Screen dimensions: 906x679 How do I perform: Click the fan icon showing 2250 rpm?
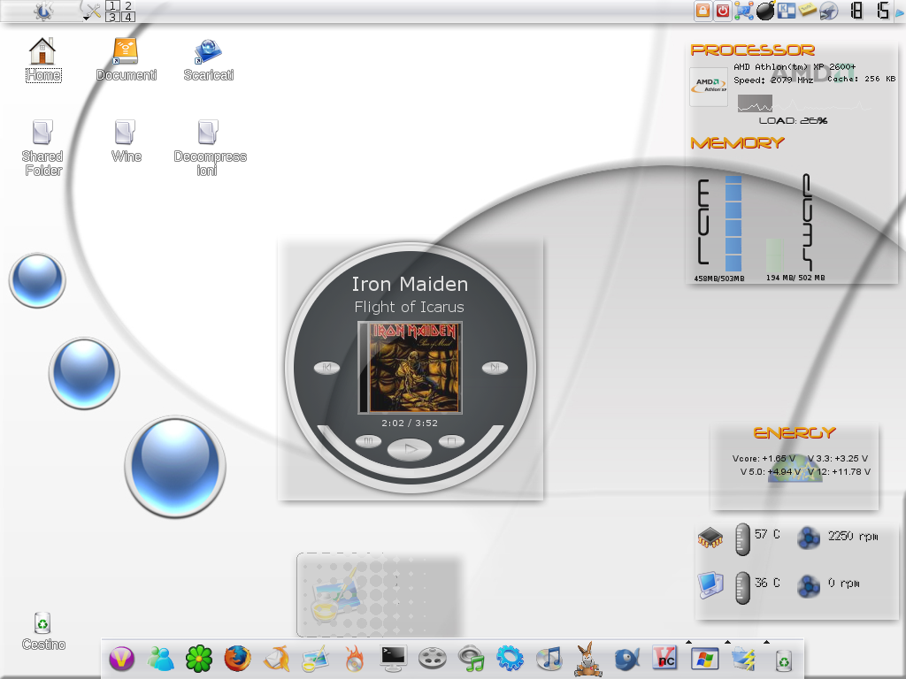pos(809,538)
